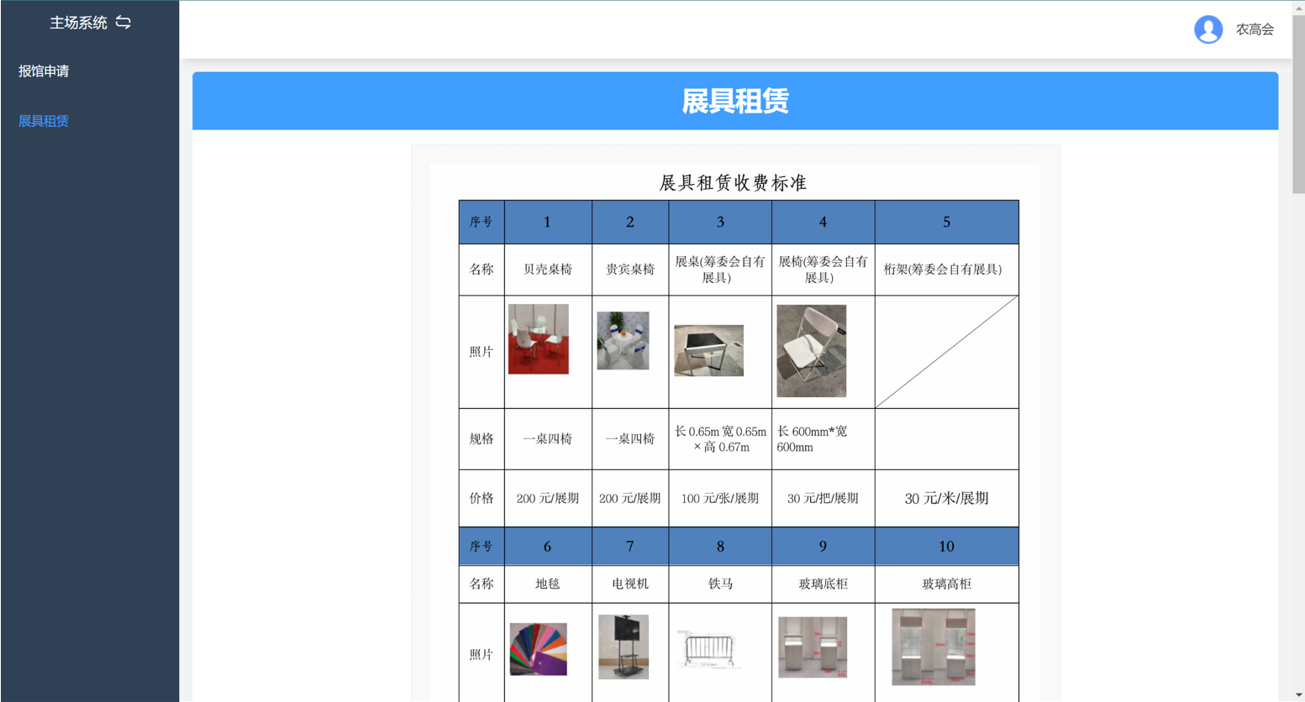Image resolution: width=1305 pixels, height=702 pixels.
Task: Click the 展椅 folding chair photo
Action: click(x=811, y=351)
